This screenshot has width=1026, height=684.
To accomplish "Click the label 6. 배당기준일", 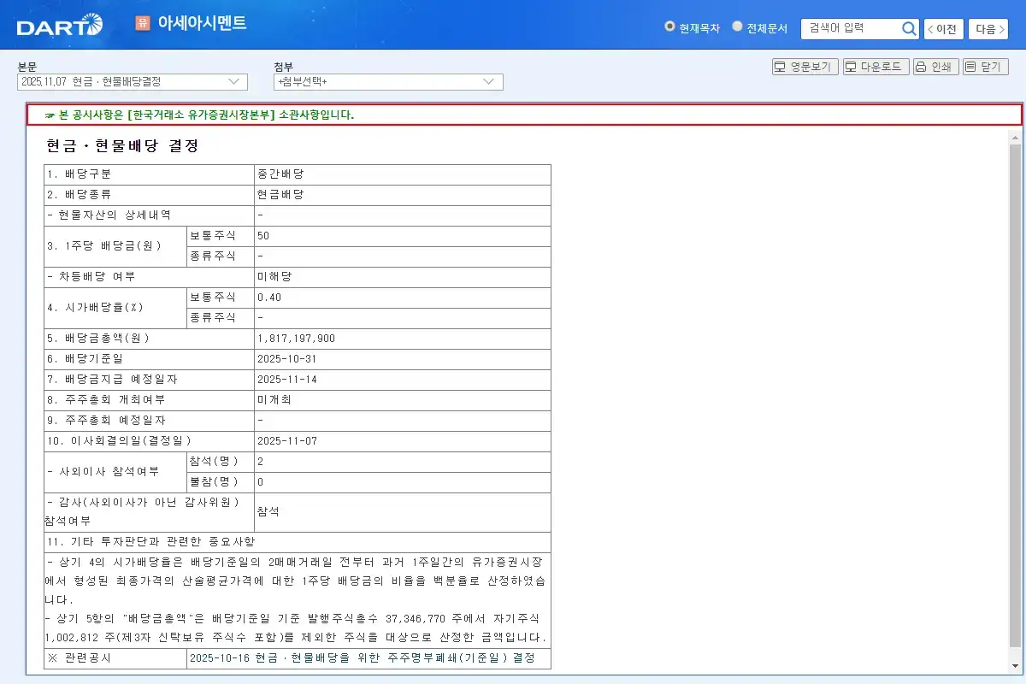I will pos(85,359).
